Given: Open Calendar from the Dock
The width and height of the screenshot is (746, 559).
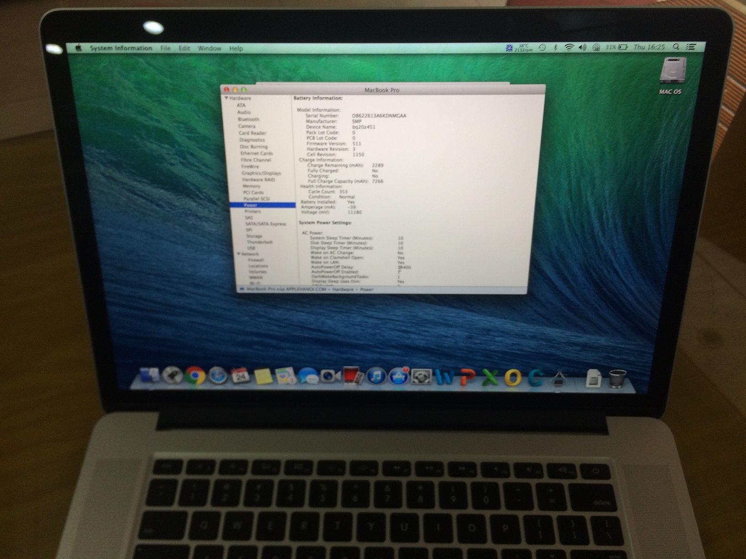Looking at the screenshot, I should pyautogui.click(x=240, y=376).
